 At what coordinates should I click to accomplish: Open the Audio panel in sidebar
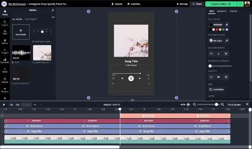(5, 70)
